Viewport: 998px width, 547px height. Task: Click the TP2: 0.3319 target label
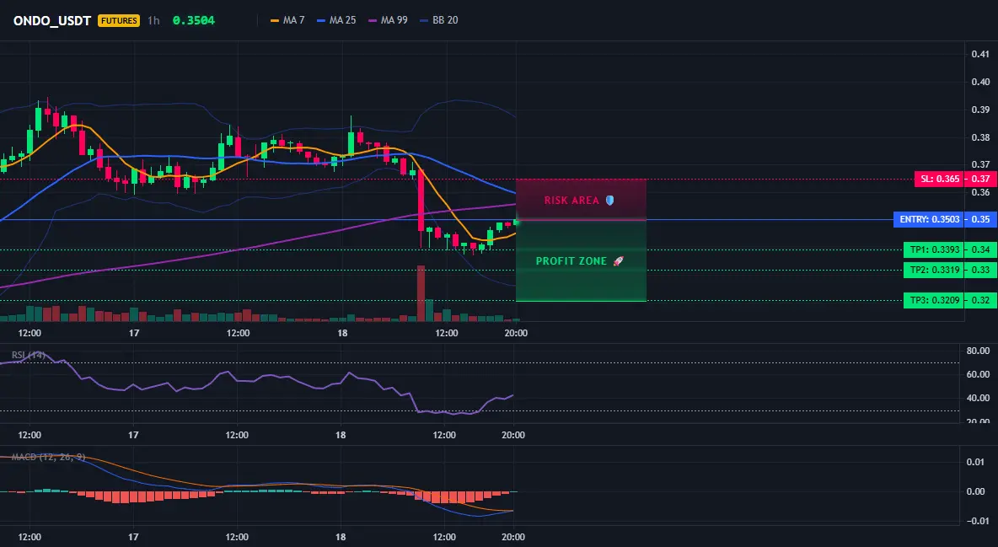coord(934,270)
